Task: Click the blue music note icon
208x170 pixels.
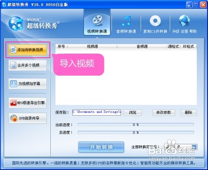Action: [126, 21]
